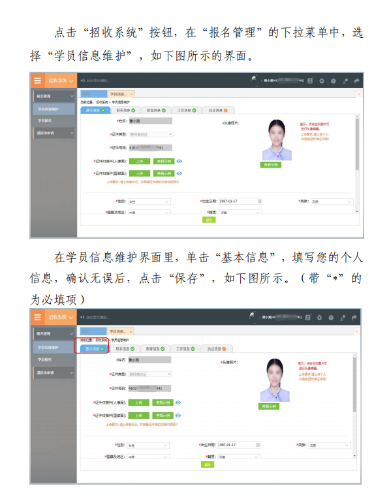The height and width of the screenshot is (499, 389).
Task: Click 姓名 input field in upper screenshot
Action: click(x=151, y=121)
